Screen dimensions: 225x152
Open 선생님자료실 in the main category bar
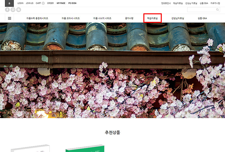[x=178, y=18]
